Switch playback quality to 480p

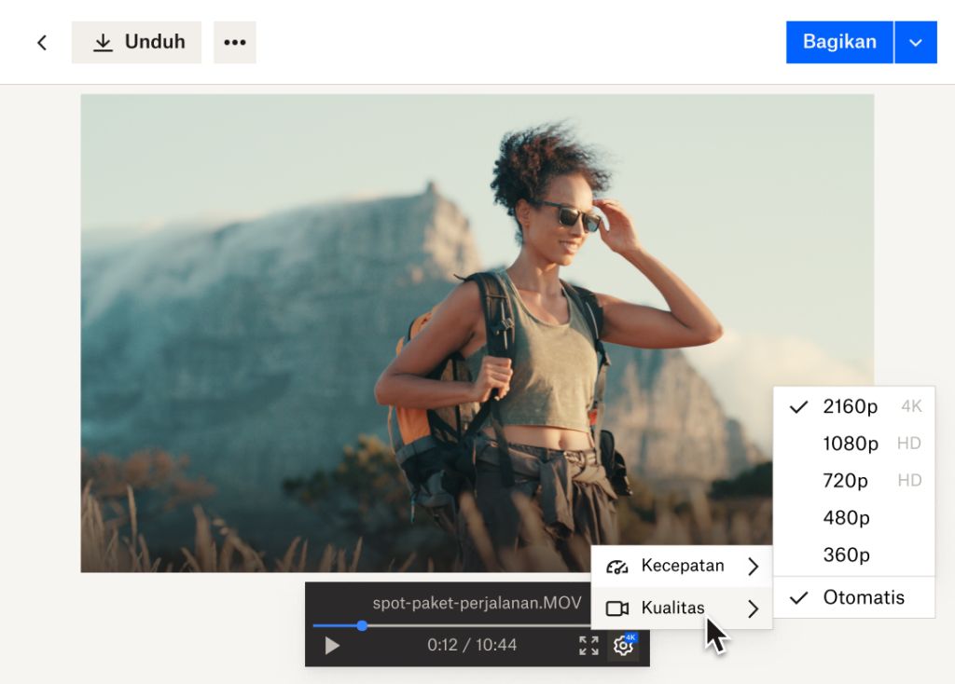846,518
